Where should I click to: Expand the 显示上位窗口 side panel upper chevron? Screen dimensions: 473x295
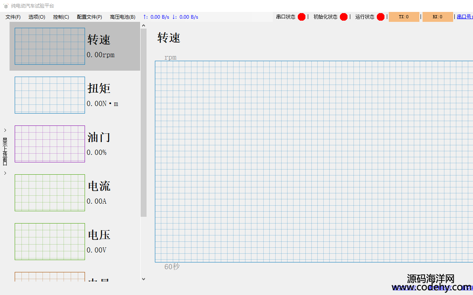(5, 130)
